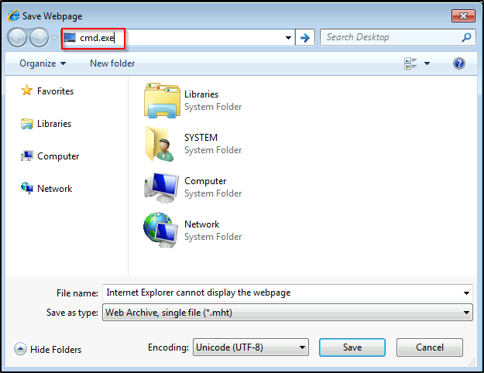The image size is (484, 373).
Task: Click the Cancel button
Action: 429,348
